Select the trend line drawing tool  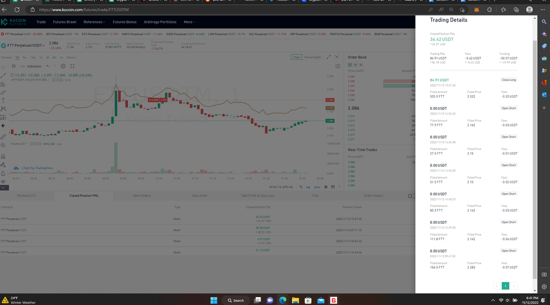(x=3, y=75)
